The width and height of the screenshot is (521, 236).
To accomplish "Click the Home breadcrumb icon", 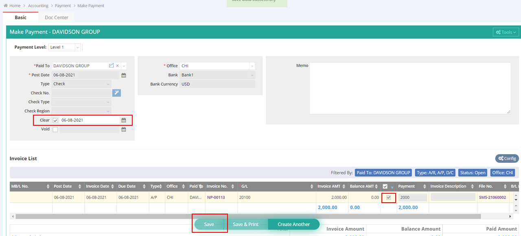I will [x=6, y=6].
